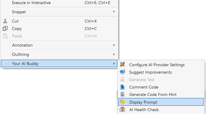This screenshot has height=115, width=206.
Task: Open the Your AI Buddy menu entry
Action: pyautogui.click(x=25, y=64)
